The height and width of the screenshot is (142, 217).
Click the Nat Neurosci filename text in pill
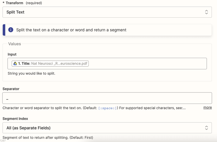(x=59, y=63)
